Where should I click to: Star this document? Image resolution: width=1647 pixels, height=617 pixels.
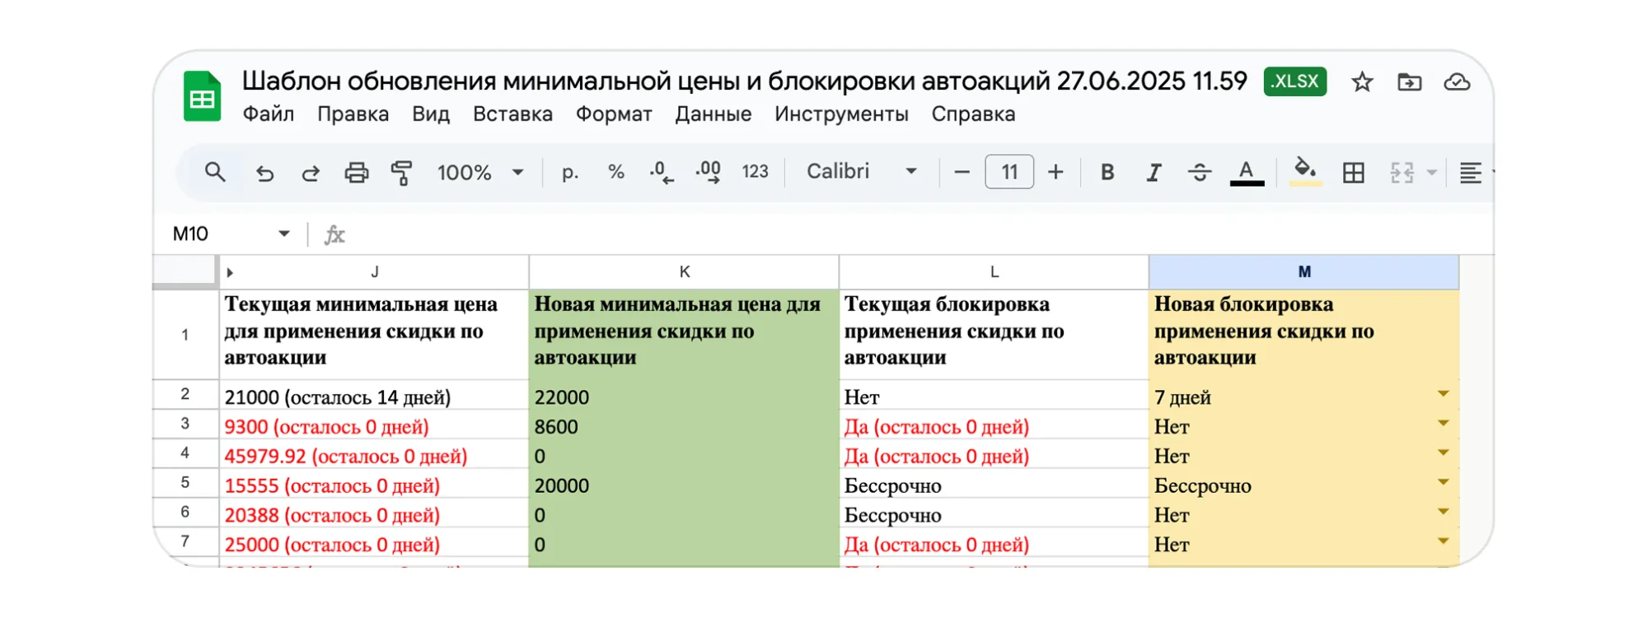(1362, 82)
